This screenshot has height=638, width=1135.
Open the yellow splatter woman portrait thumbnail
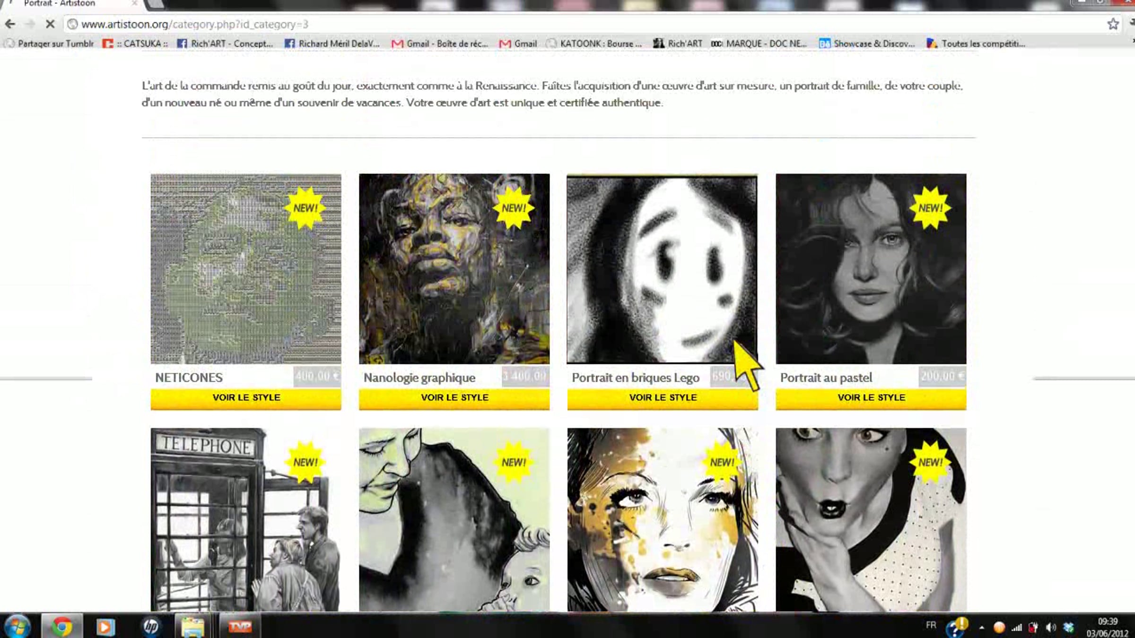point(662,520)
